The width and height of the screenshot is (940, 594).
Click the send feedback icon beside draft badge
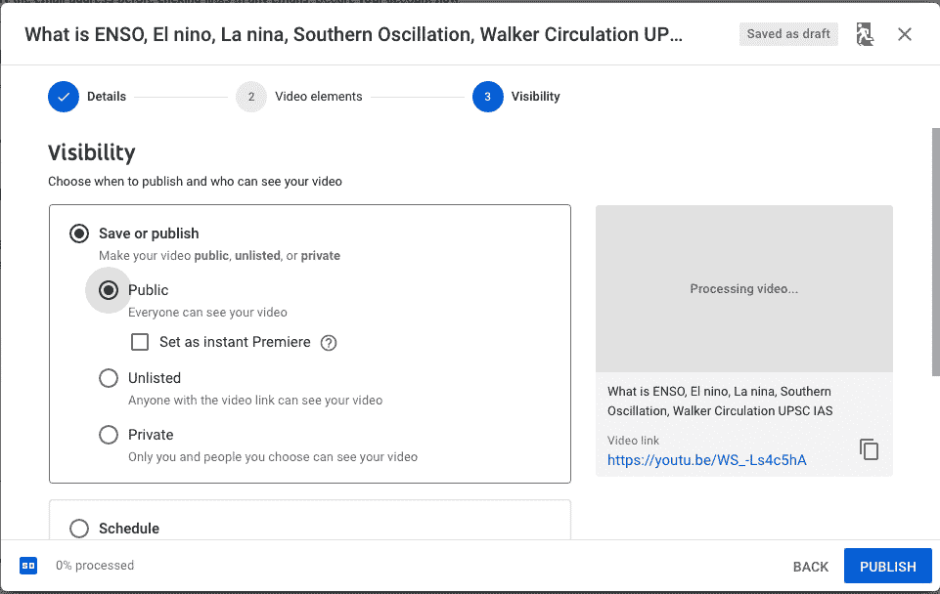coord(865,34)
